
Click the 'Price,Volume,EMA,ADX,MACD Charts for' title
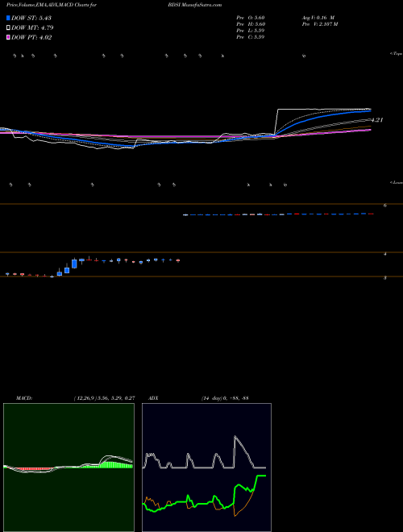coord(52,6)
